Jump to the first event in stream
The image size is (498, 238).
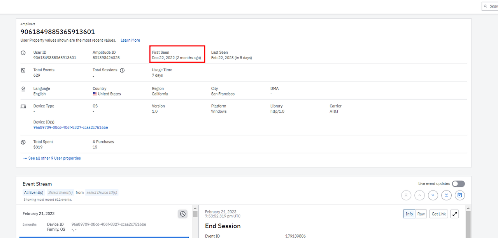[406, 195]
